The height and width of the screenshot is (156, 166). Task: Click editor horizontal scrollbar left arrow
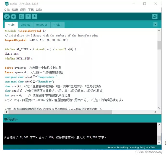coord(6,112)
